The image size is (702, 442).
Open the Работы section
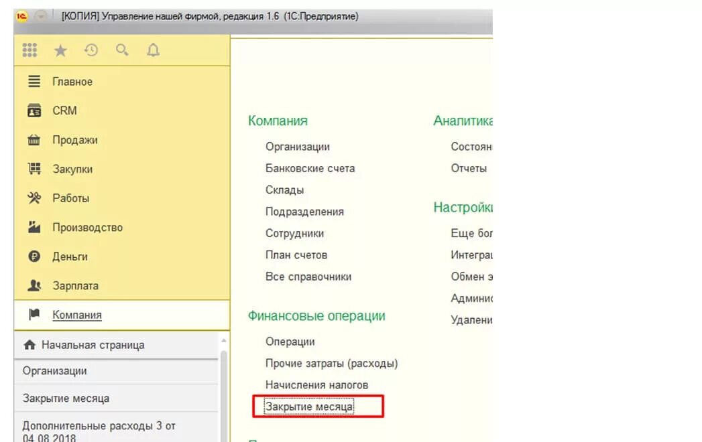pyautogui.click(x=71, y=198)
